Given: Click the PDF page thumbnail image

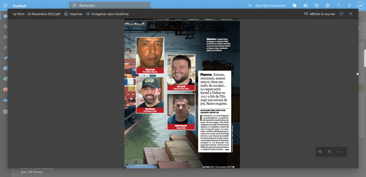Looking at the screenshot, I should (182, 94).
